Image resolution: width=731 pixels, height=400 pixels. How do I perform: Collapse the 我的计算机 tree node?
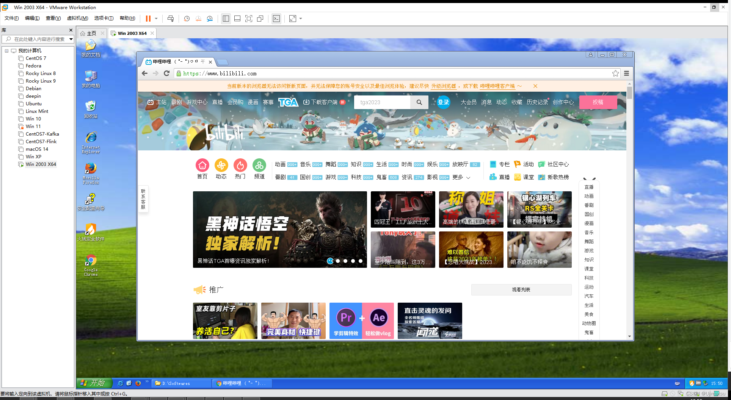[x=6, y=51]
